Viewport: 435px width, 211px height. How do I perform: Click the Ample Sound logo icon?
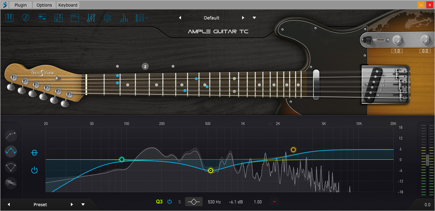(x=5, y=5)
